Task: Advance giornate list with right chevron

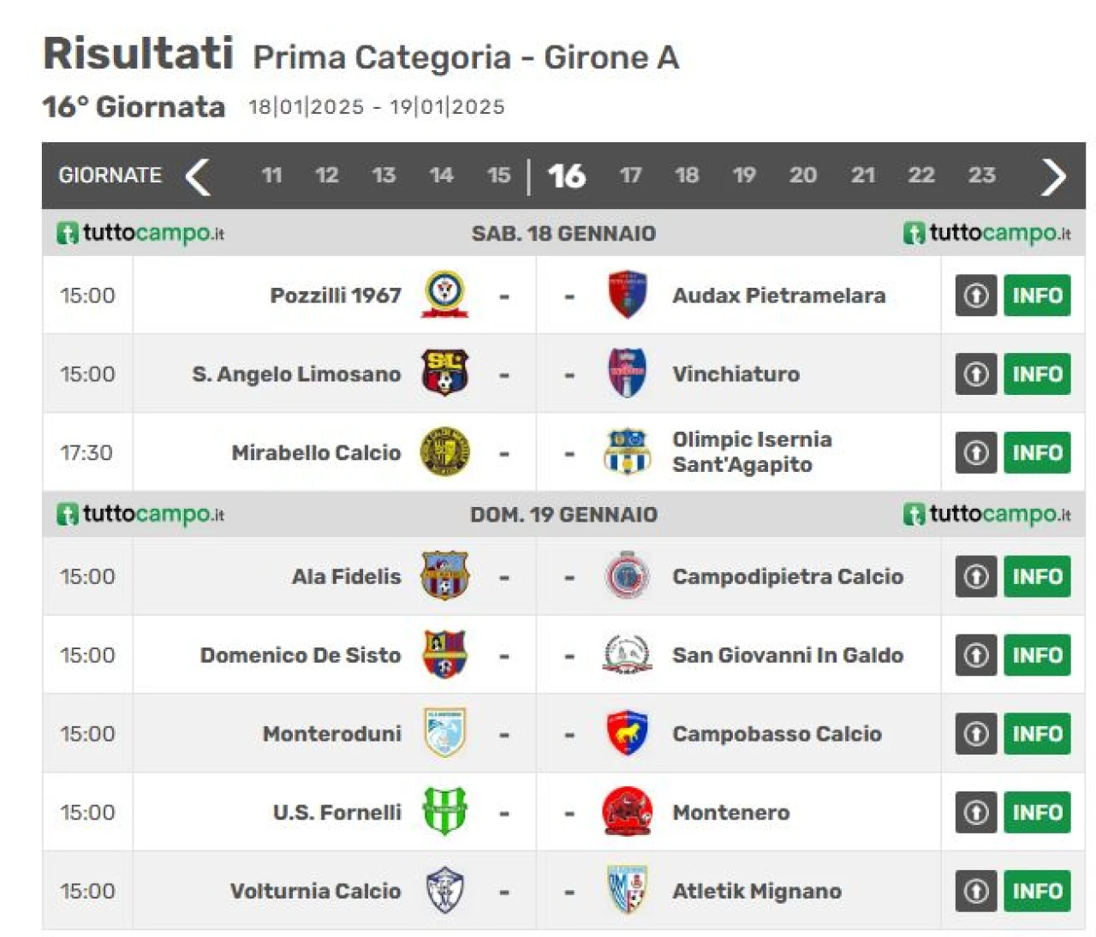Action: (x=1053, y=176)
